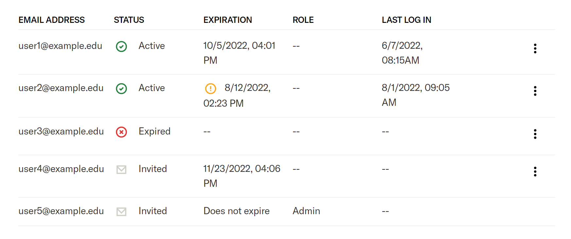Screen dimensions: 571x239
Task: Sort by the Expiration column header
Action: 227,20
